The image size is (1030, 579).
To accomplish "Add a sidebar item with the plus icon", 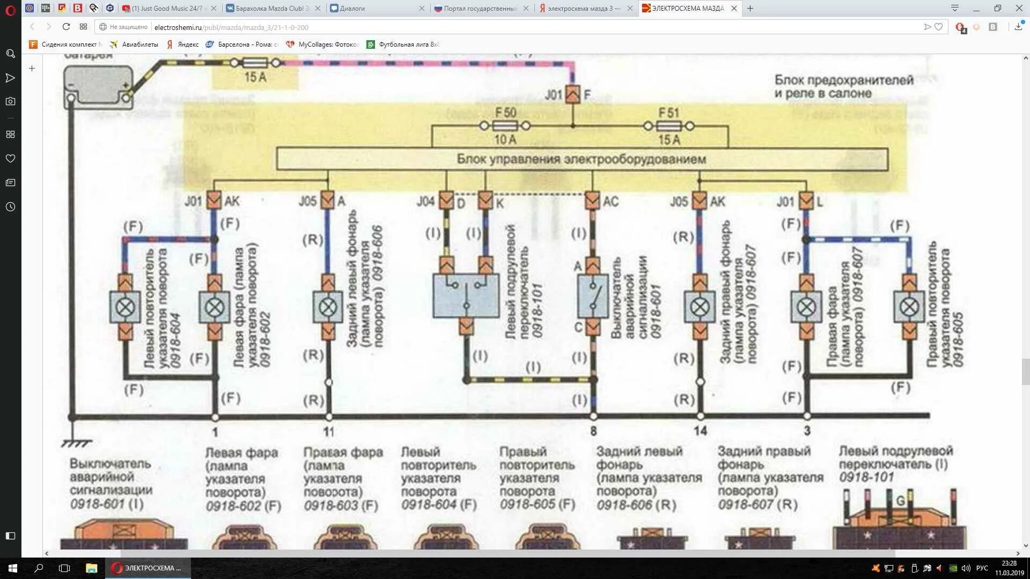I will tap(32, 69).
